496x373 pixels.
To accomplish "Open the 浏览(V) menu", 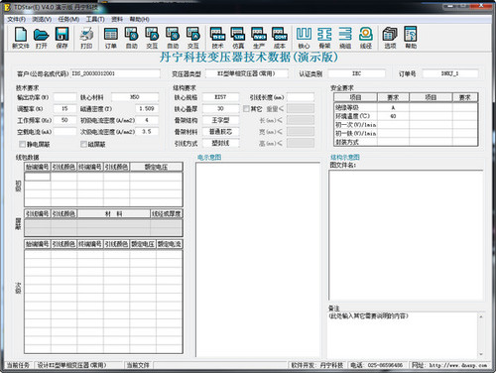I will click(42, 19).
